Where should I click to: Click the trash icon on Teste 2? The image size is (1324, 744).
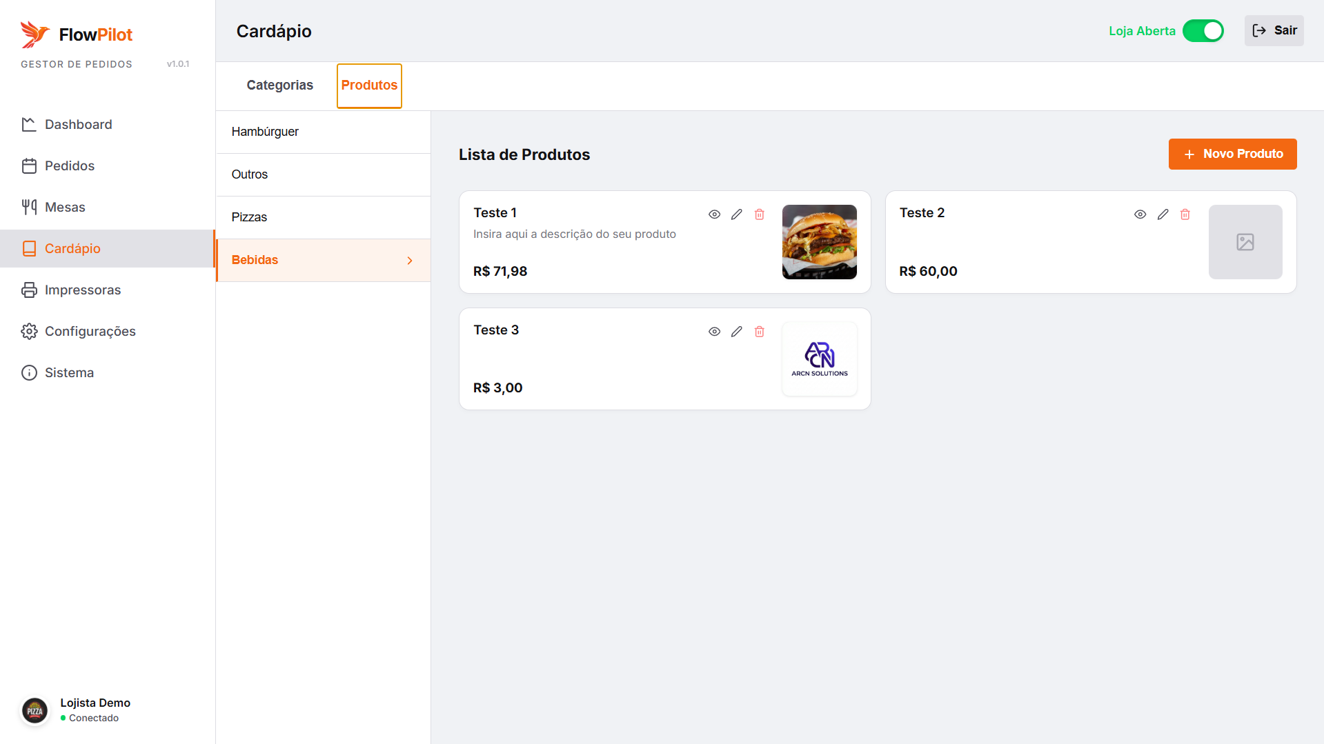1185,214
